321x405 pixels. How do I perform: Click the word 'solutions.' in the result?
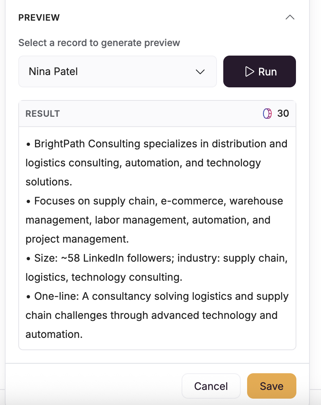(48, 182)
